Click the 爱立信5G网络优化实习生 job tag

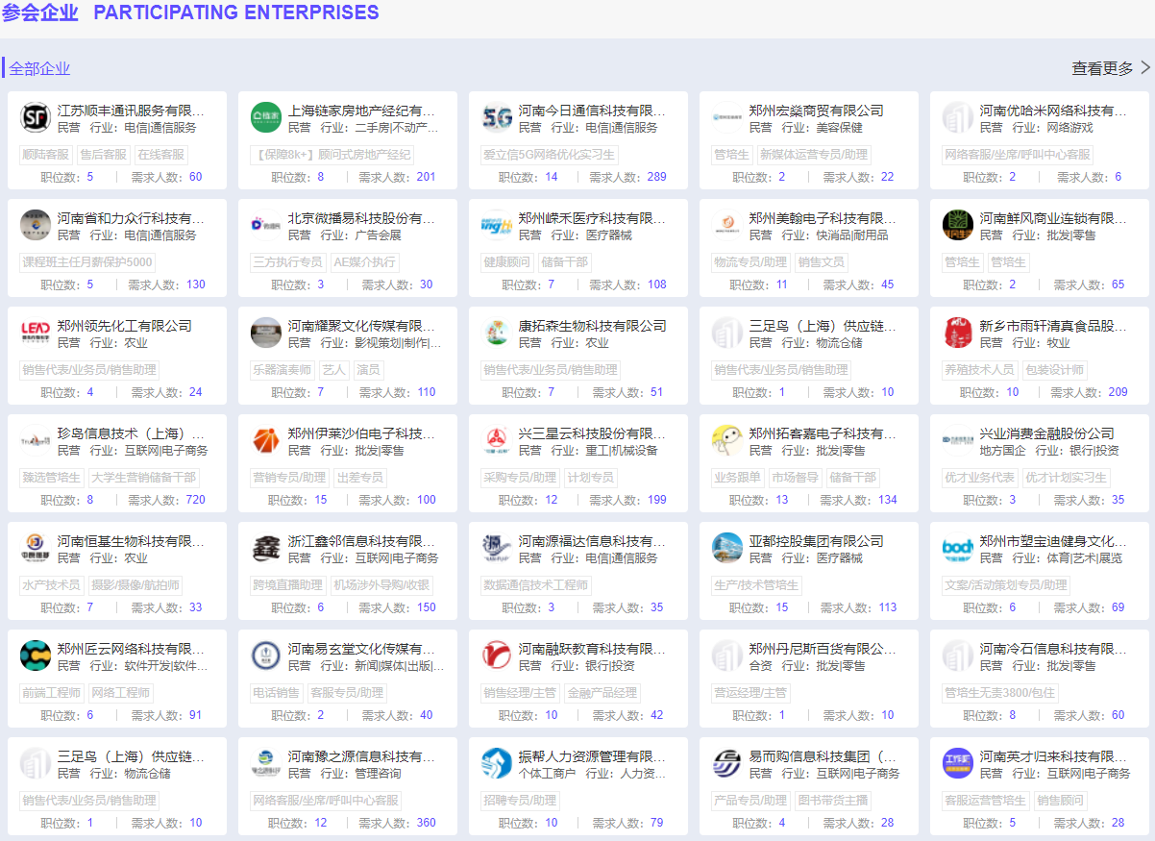pyautogui.click(x=549, y=155)
